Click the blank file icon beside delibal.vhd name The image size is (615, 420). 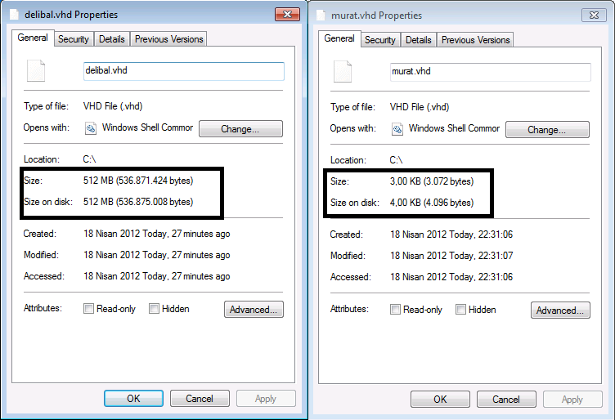[34, 70]
